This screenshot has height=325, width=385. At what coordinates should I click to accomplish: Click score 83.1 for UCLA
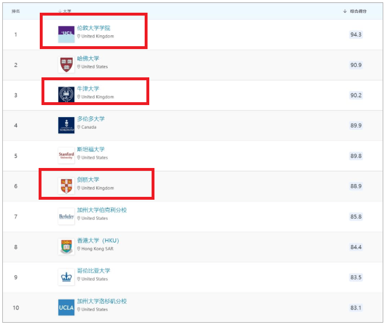[x=356, y=308]
